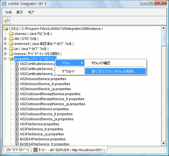
Task: Click file icon of AS2OutboundService_fr.properties
Action: [x=17, y=114]
